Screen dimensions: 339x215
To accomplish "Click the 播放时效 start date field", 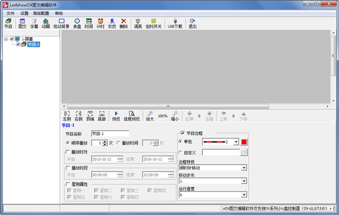I will tap(107, 159).
